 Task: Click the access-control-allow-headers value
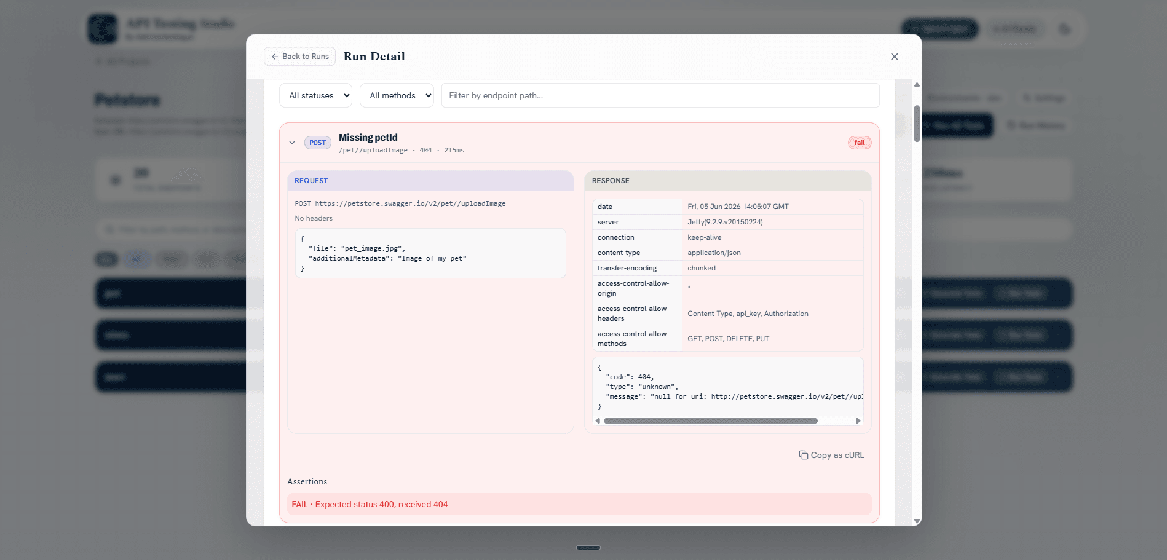(748, 314)
